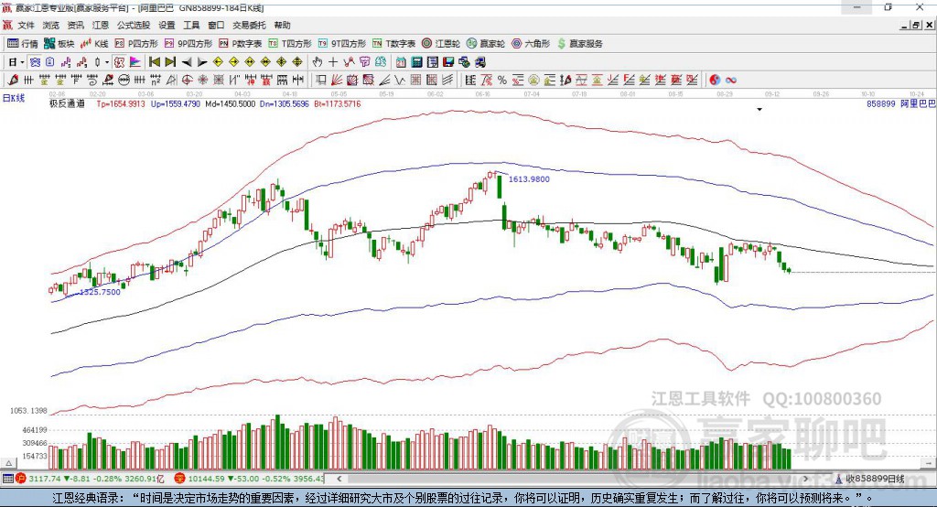Click the Dn=1305.5696 value
The width and height of the screenshot is (937, 507).
coord(285,103)
